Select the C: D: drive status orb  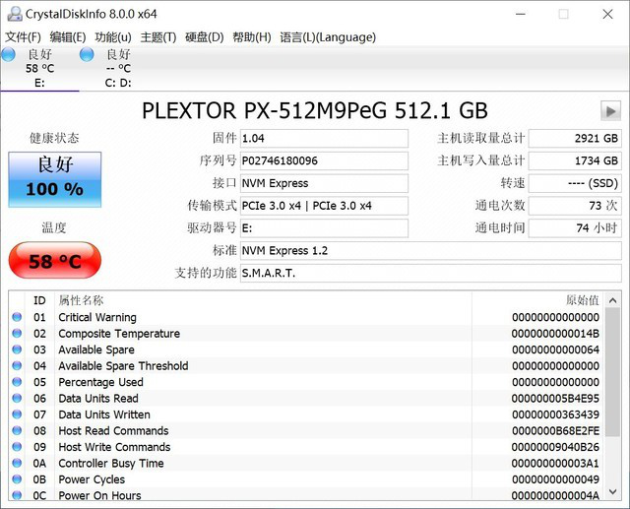[x=87, y=55]
